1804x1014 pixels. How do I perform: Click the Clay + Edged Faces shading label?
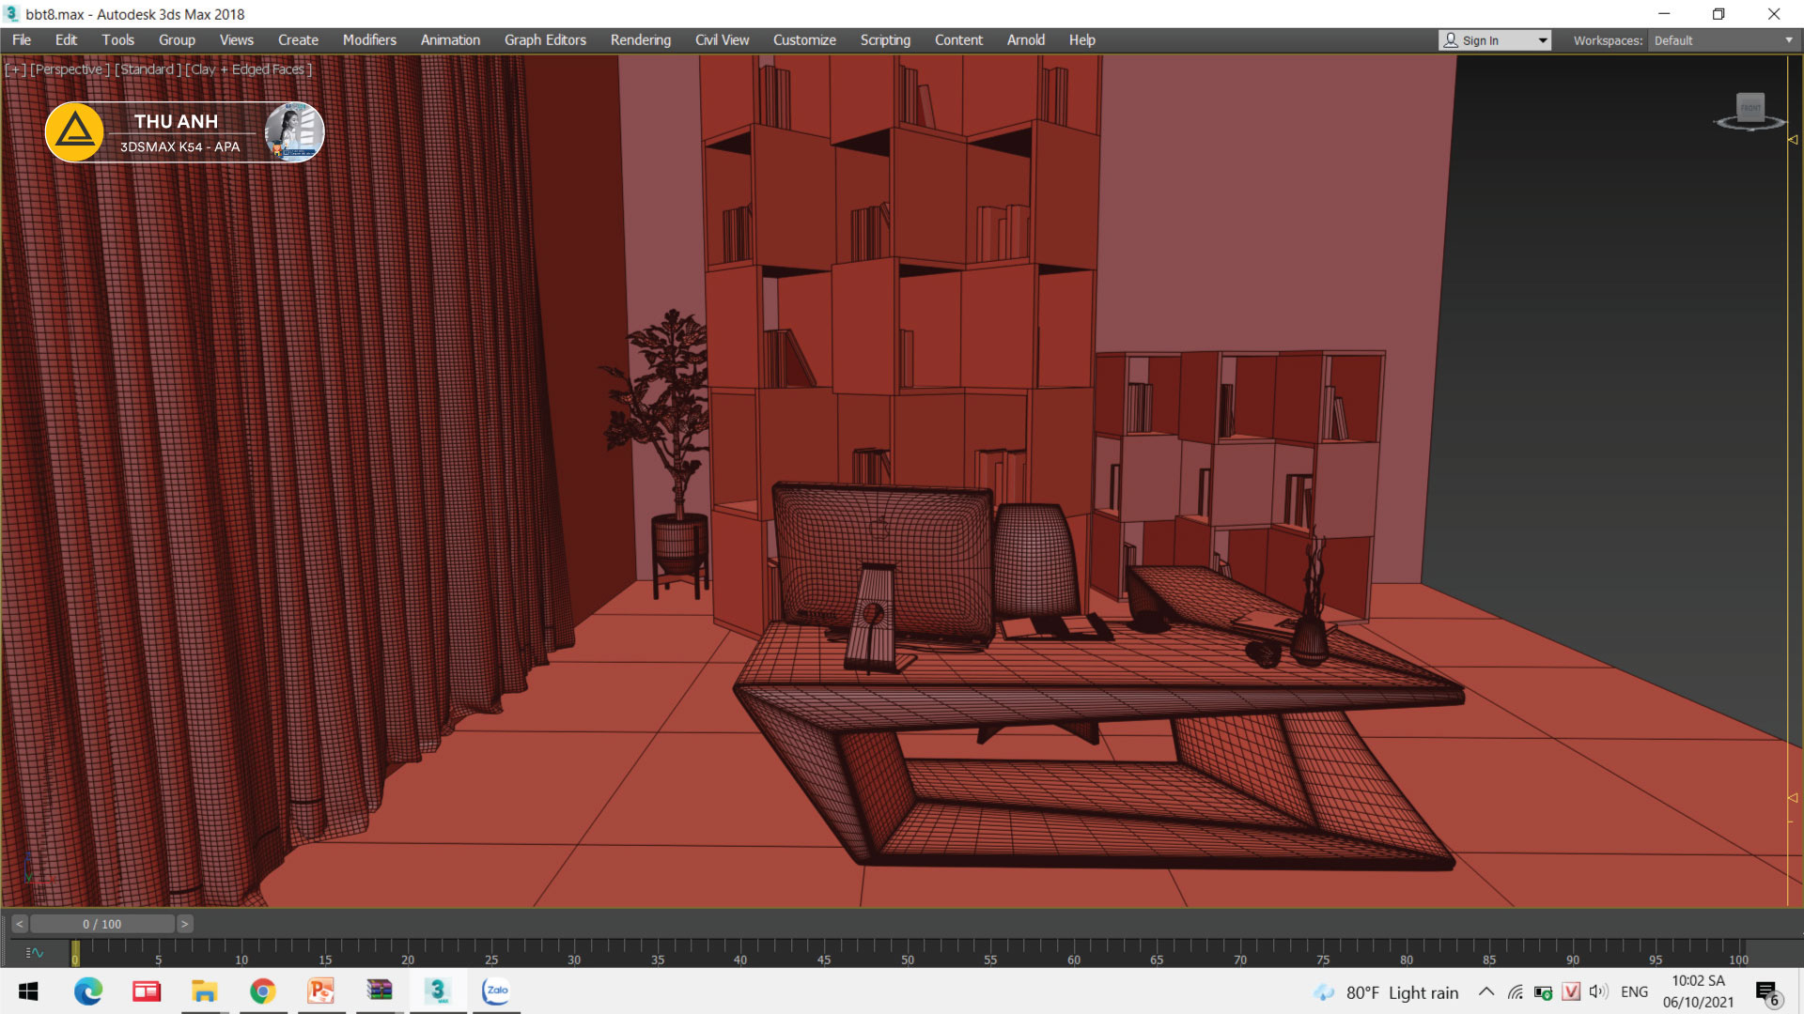point(249,69)
